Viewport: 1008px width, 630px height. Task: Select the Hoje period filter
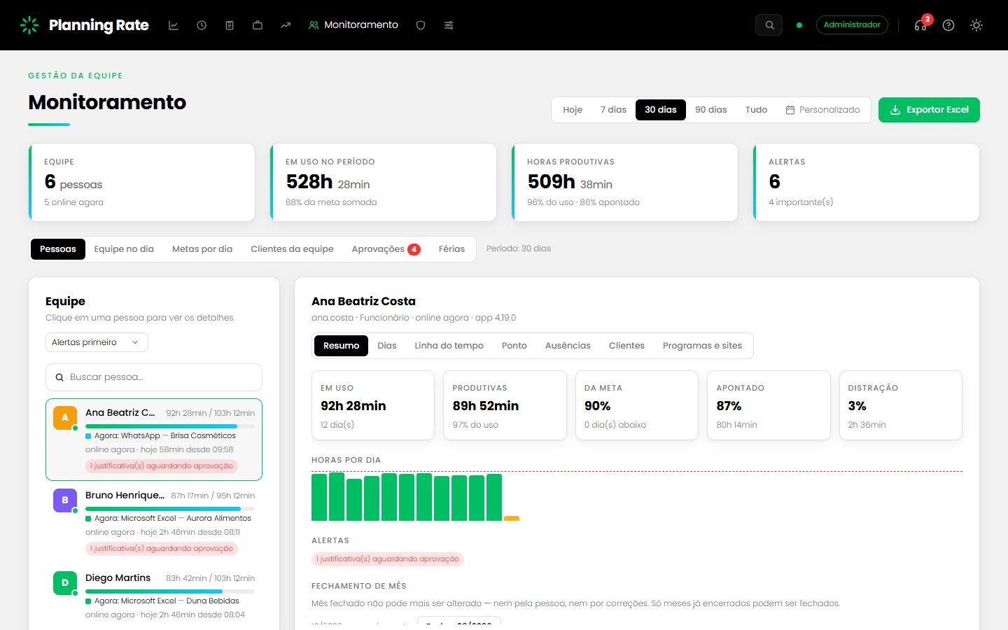coord(573,110)
